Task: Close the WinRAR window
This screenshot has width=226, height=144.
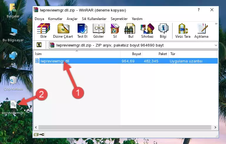Action: (x=212, y=10)
